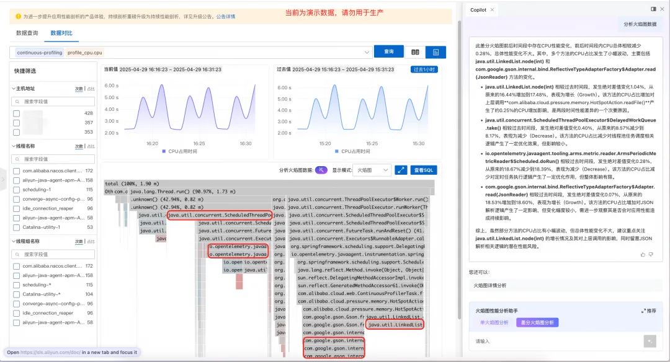Viewport: 670px width, 362px height.
Task: Check Catalina-utility-1 thread checkbox
Action: pyautogui.click(x=16, y=227)
